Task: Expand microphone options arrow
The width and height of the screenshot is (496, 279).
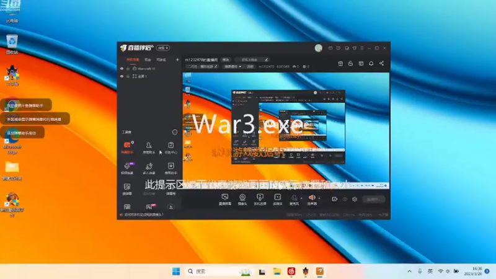Action: click(x=301, y=198)
